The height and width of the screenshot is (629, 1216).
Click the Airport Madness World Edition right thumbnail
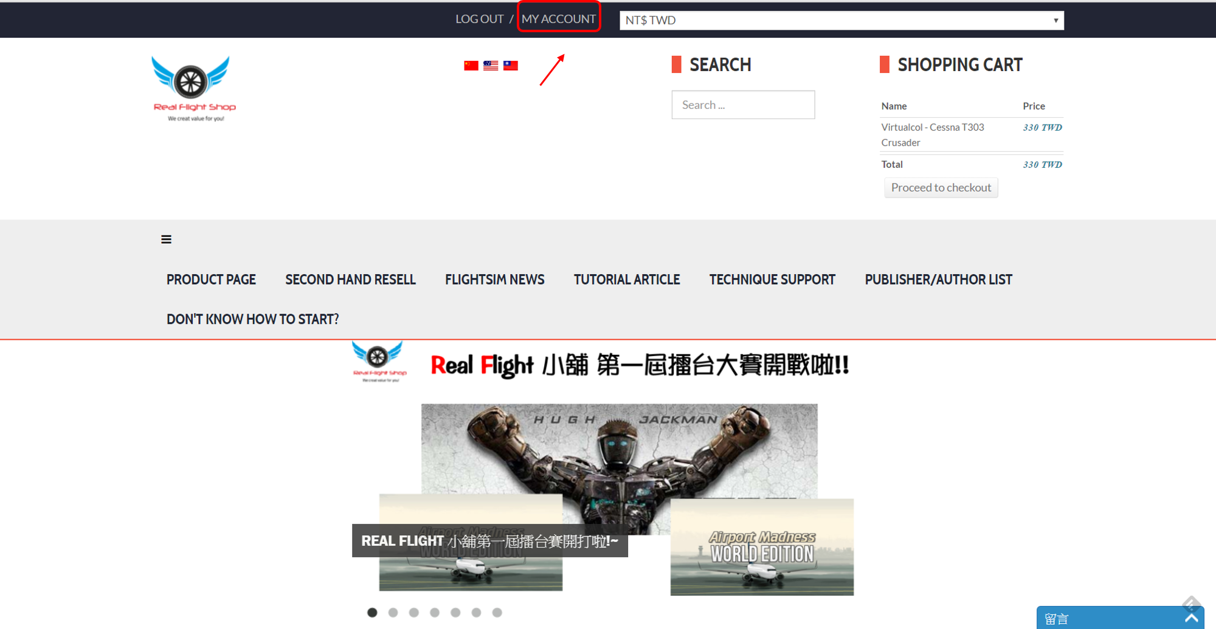tap(762, 547)
